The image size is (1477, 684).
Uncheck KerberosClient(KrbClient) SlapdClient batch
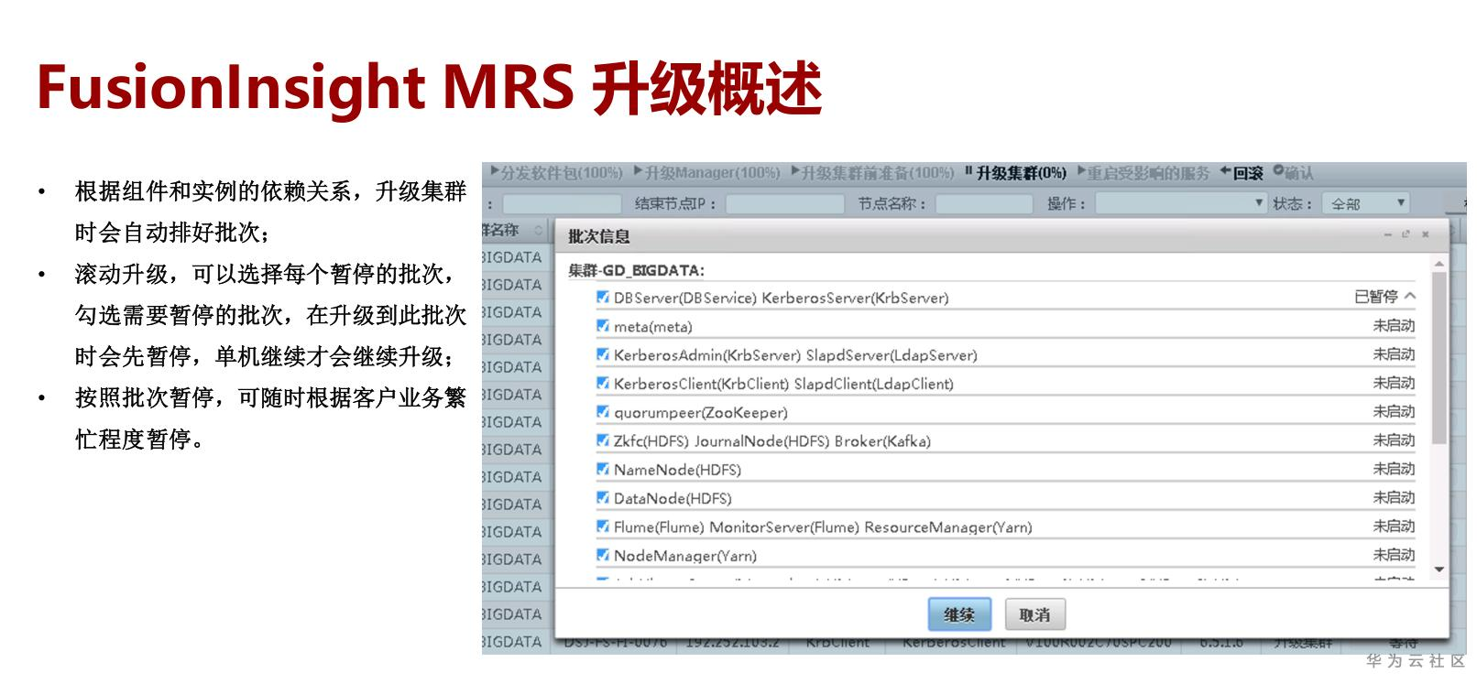tap(603, 383)
